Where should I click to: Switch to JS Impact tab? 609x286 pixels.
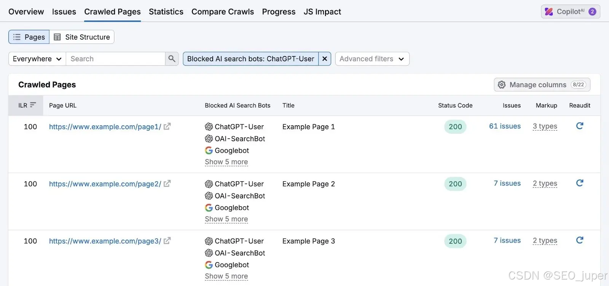322,12
